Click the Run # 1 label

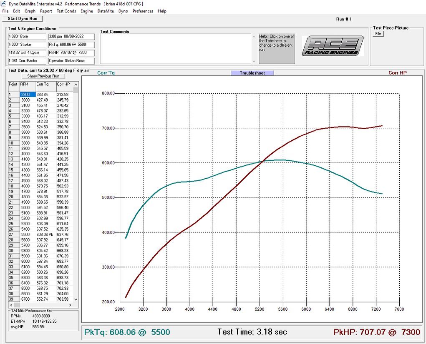[x=344, y=19]
